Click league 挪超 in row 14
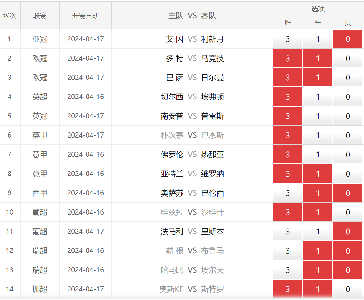 (x=40, y=289)
